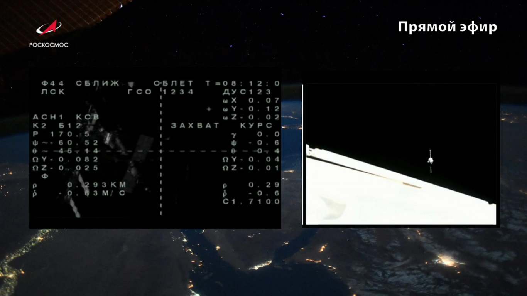Click the КСВ label
This screenshot has width=527, height=296.
(x=88, y=117)
